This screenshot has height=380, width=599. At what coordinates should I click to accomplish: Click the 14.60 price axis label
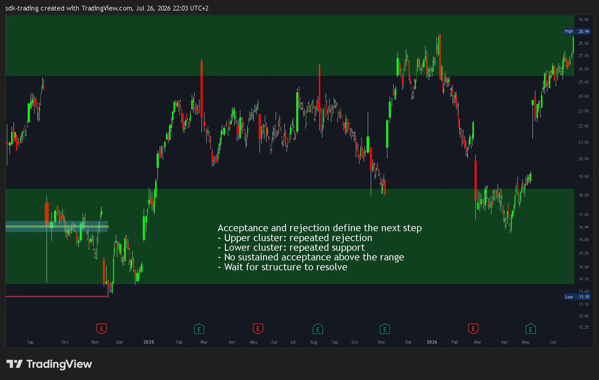[x=584, y=267]
